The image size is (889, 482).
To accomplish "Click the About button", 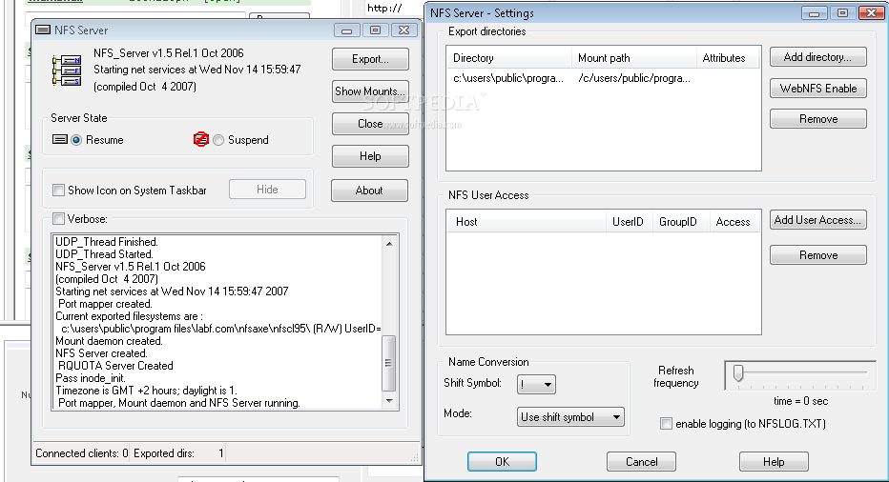I will [x=369, y=191].
